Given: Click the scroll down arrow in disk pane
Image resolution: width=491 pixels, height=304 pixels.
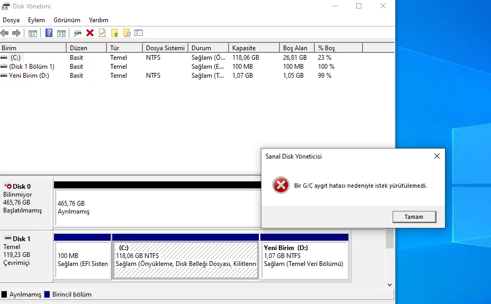Looking at the screenshot, I should [389, 285].
